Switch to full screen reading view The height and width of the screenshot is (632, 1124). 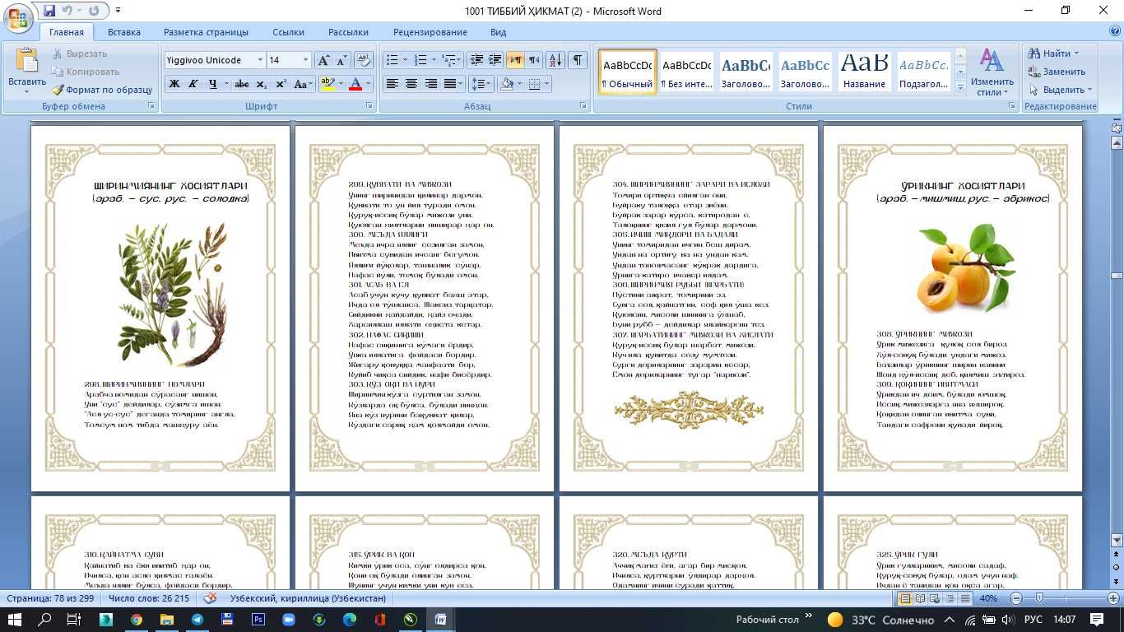coord(921,598)
